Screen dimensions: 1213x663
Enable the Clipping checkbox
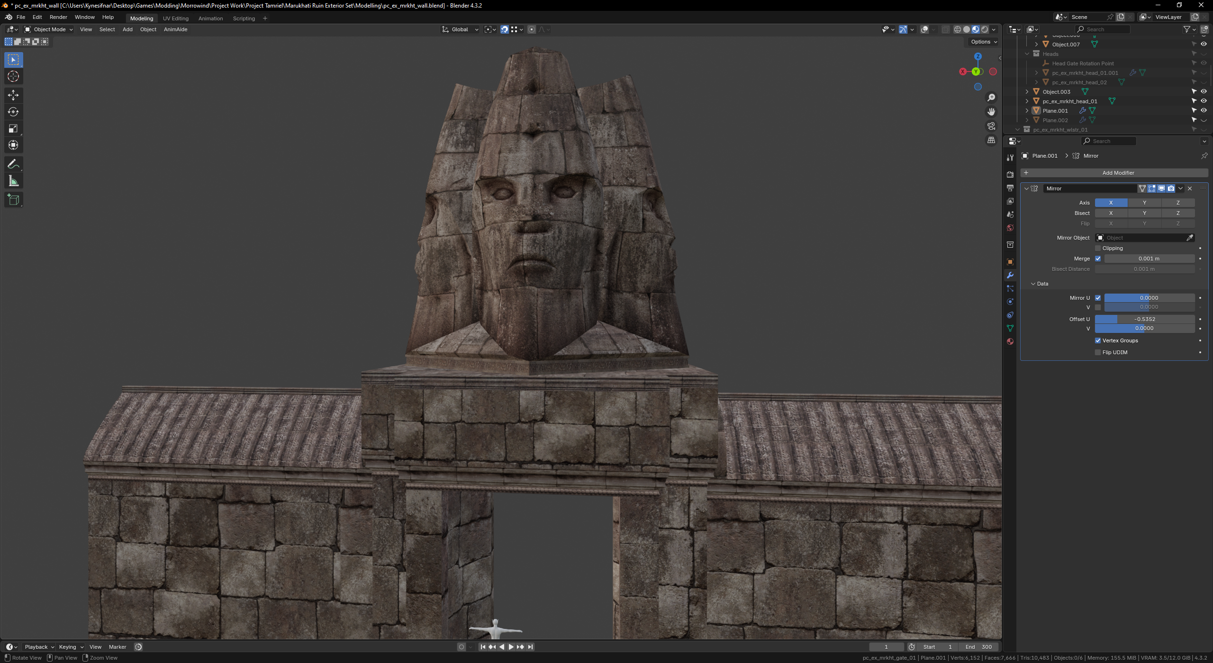click(1098, 248)
